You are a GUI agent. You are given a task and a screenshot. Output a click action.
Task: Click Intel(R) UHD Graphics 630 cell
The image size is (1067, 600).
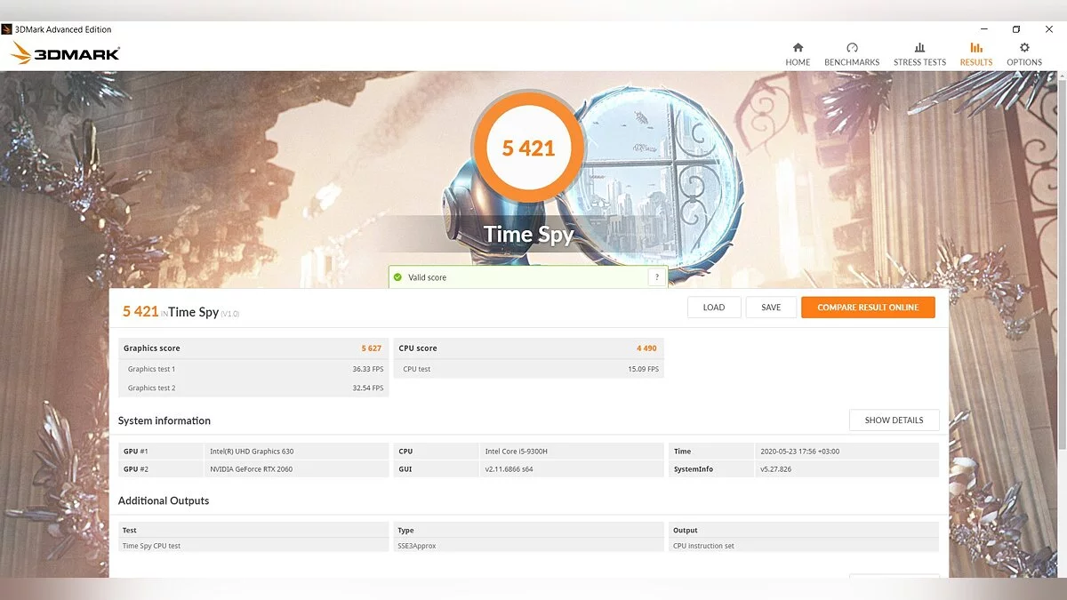pos(297,452)
